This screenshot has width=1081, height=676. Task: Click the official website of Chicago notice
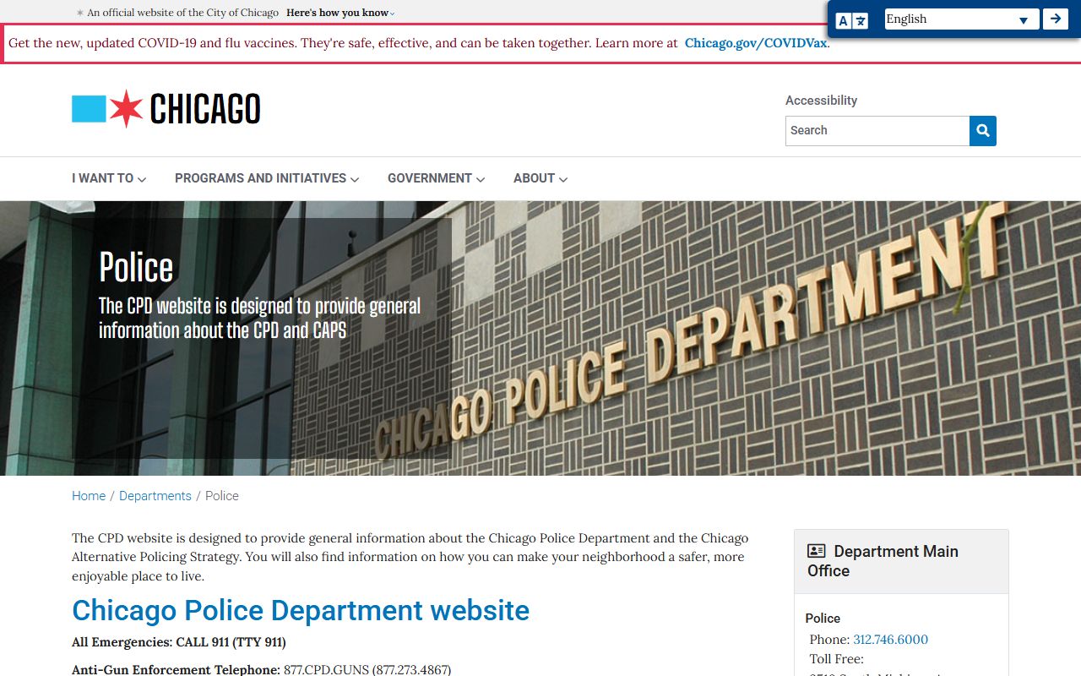pos(182,13)
